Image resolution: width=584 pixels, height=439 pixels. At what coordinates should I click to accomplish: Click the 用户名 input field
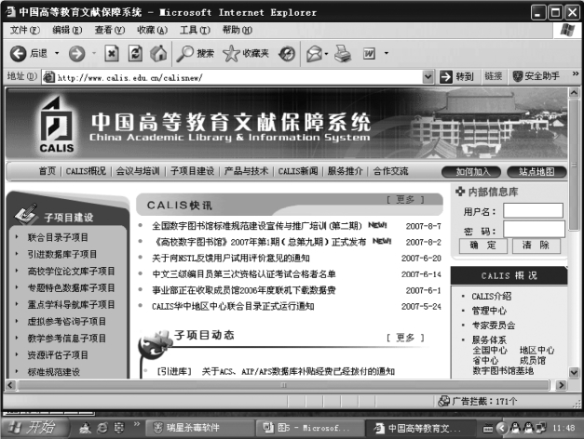(533, 210)
